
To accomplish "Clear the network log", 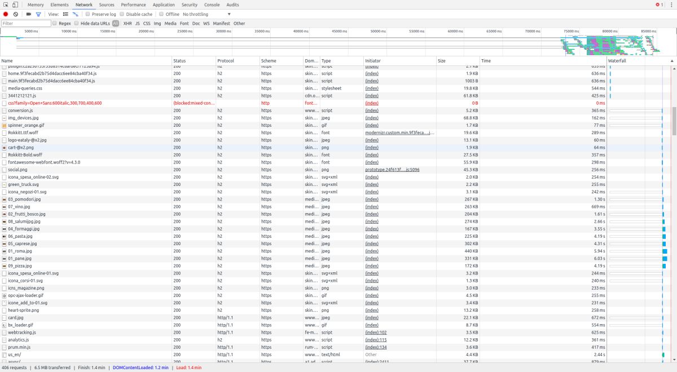I will tap(15, 14).
